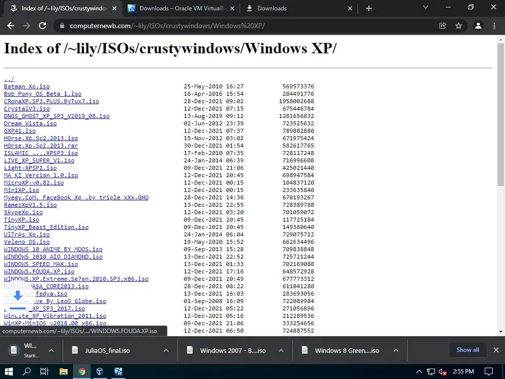Close the Index of /~lily tab
Screen dimensions: 505x379
tap(114, 8)
